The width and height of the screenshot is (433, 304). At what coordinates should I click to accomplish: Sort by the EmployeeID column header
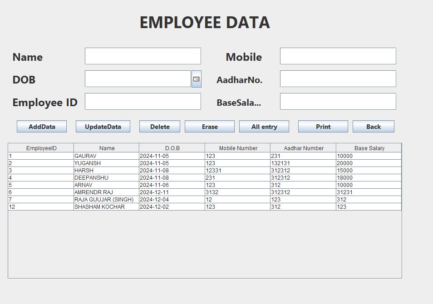point(40,147)
